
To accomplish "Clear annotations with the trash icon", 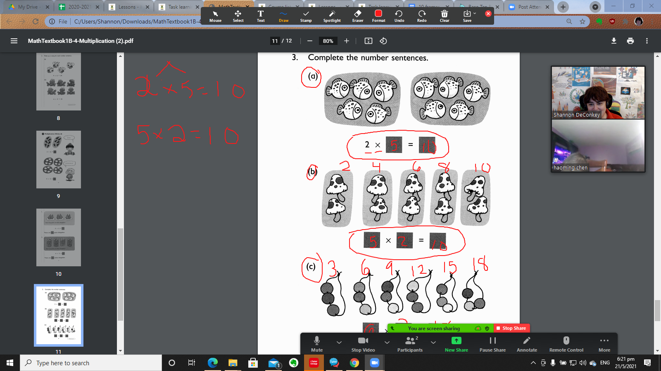I will coord(445,16).
